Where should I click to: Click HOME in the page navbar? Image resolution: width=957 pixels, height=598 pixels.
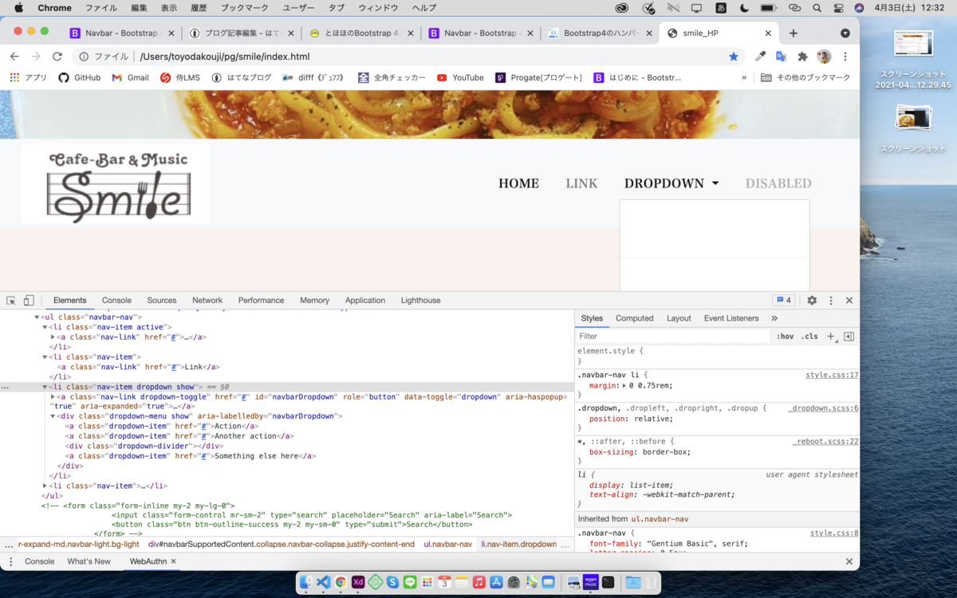tap(519, 183)
